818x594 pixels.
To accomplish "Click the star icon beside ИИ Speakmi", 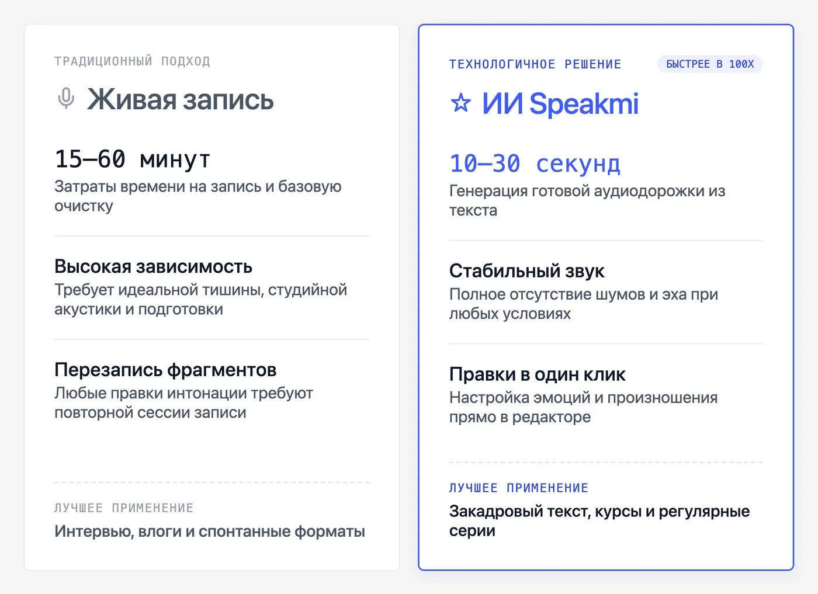I will (461, 103).
